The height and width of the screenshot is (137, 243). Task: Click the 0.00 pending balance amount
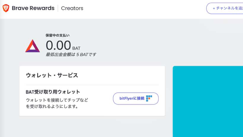click(58, 45)
